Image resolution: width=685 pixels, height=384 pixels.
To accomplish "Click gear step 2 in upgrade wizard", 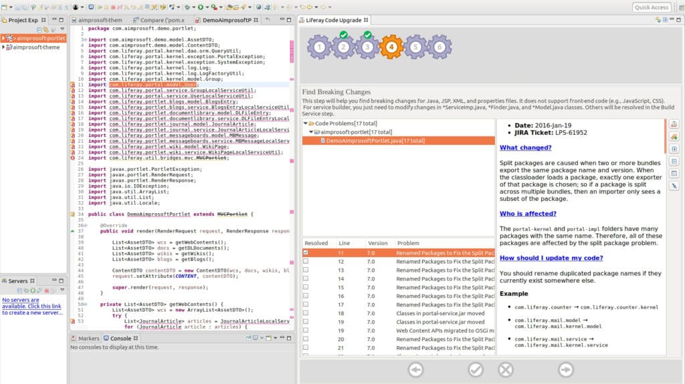I will click(x=343, y=47).
